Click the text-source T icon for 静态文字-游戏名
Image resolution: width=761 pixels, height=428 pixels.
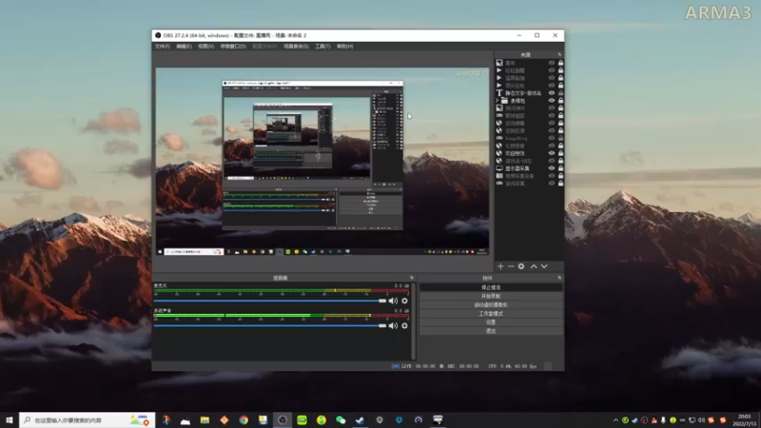(x=498, y=92)
